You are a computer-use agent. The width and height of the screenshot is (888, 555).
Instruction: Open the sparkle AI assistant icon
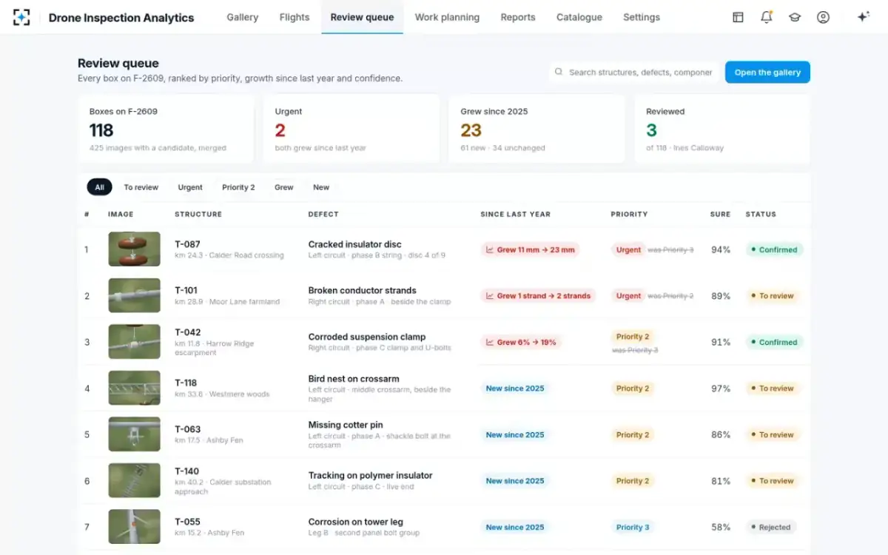coord(863,17)
